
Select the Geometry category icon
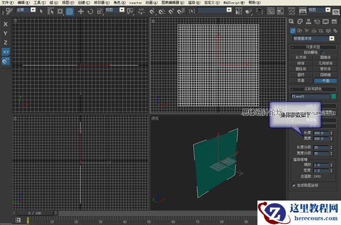click(x=293, y=31)
